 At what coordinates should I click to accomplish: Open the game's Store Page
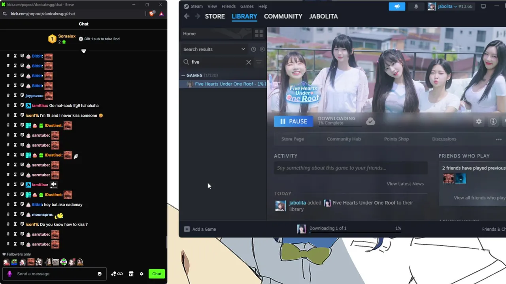click(x=293, y=139)
